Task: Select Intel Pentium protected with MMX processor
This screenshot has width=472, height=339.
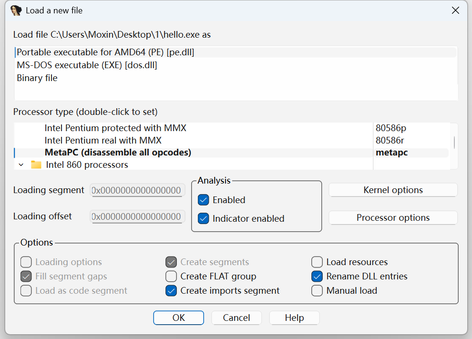Action: 115,128
